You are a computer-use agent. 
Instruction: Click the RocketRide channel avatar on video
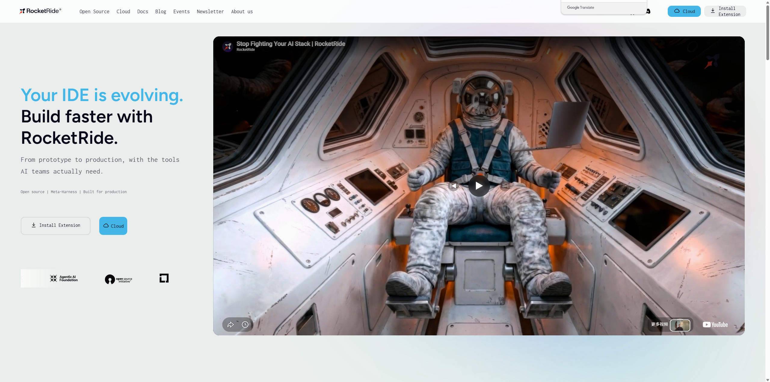[228, 47]
